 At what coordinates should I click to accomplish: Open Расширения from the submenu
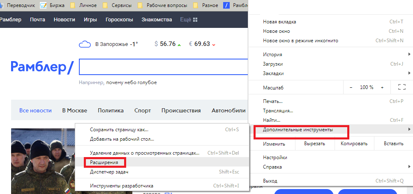tap(162, 162)
